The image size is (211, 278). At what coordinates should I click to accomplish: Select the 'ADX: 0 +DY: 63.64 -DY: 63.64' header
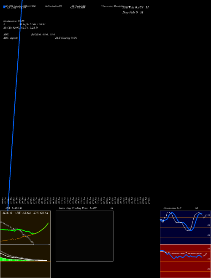click(25, 213)
